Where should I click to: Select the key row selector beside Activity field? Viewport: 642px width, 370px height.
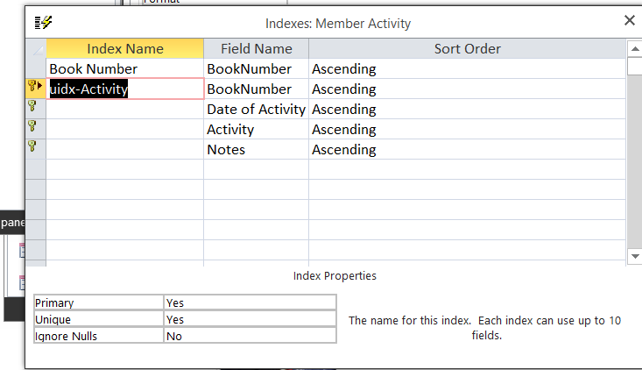pos(34,128)
